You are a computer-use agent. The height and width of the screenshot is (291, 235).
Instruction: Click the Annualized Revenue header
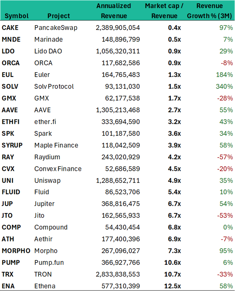[x=114, y=11]
